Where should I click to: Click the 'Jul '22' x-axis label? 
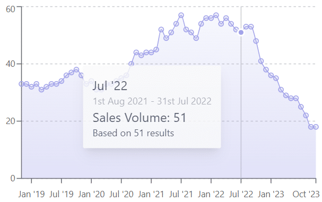pyautogui.click(x=241, y=194)
